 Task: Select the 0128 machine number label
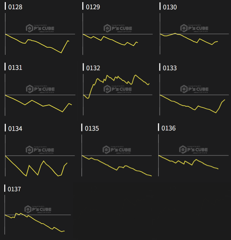[15, 7]
